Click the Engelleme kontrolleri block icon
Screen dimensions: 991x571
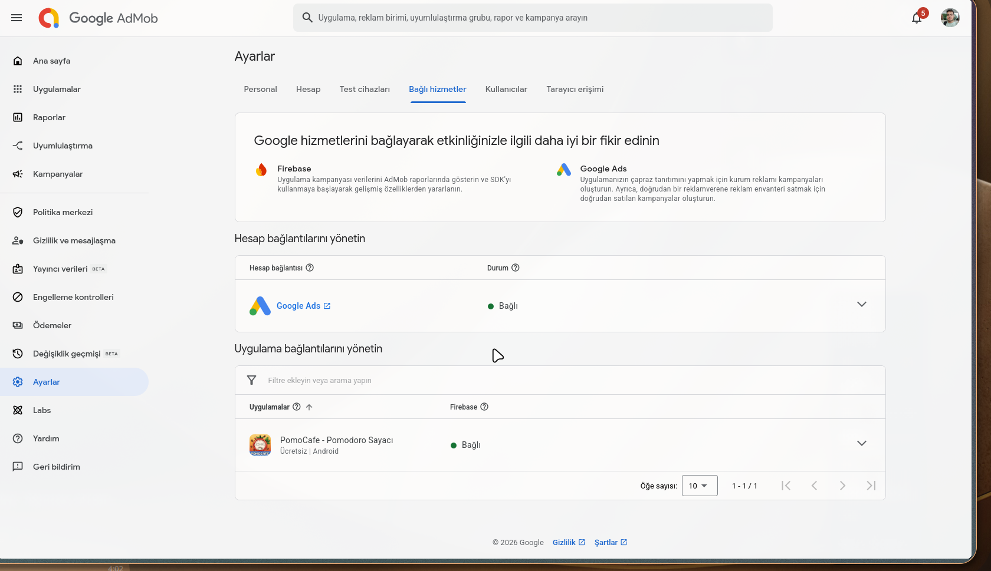18,297
